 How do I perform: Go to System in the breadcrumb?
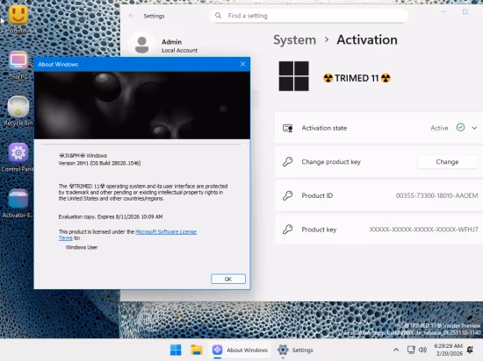[x=294, y=40]
